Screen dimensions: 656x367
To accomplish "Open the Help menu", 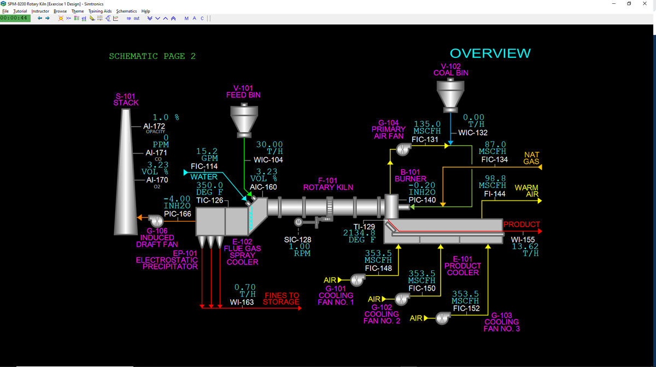I will pyautogui.click(x=146, y=11).
